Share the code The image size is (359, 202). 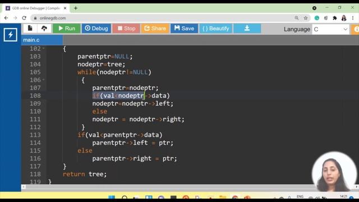click(x=155, y=29)
